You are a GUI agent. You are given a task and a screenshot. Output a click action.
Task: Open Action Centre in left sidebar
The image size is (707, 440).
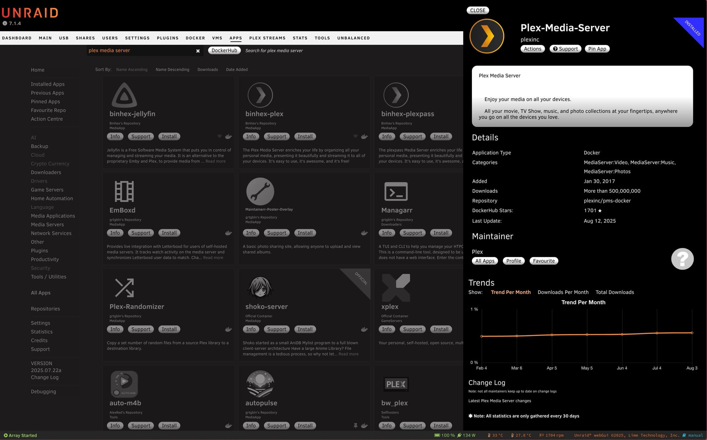pyautogui.click(x=47, y=119)
